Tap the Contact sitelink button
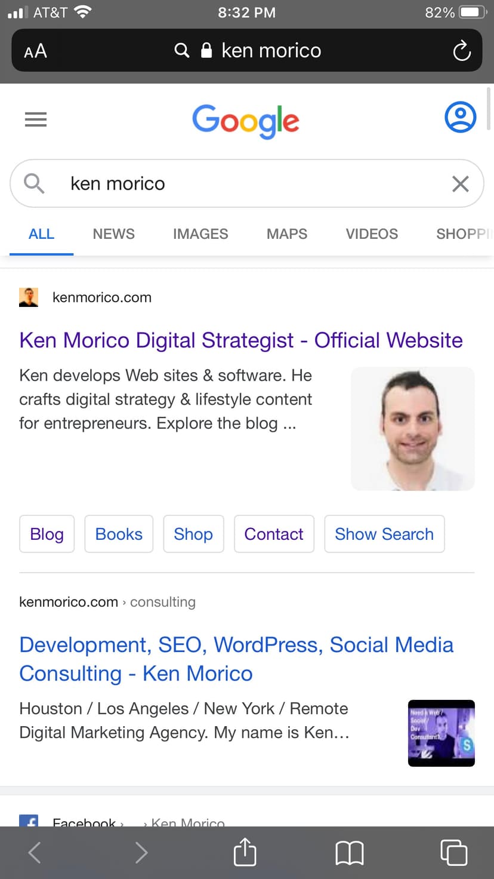Image resolution: width=494 pixels, height=879 pixels. (274, 534)
